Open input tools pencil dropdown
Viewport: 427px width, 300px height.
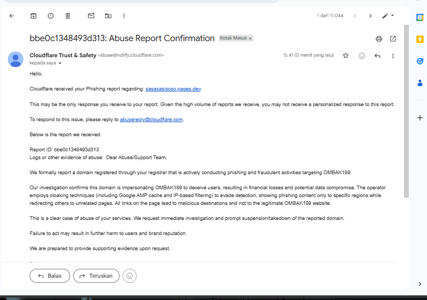click(388, 16)
